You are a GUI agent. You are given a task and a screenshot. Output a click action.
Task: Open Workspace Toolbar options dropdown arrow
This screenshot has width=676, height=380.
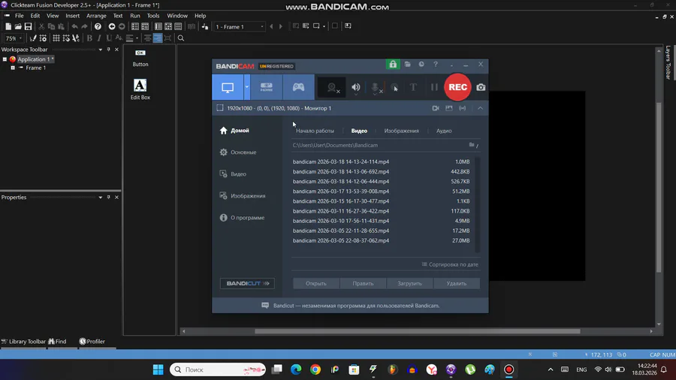click(x=100, y=50)
